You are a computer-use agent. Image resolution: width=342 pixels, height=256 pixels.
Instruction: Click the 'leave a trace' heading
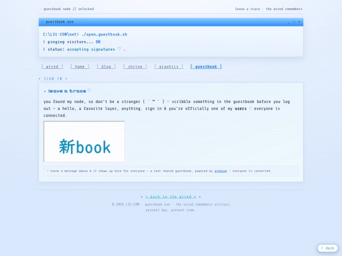[x=67, y=91]
